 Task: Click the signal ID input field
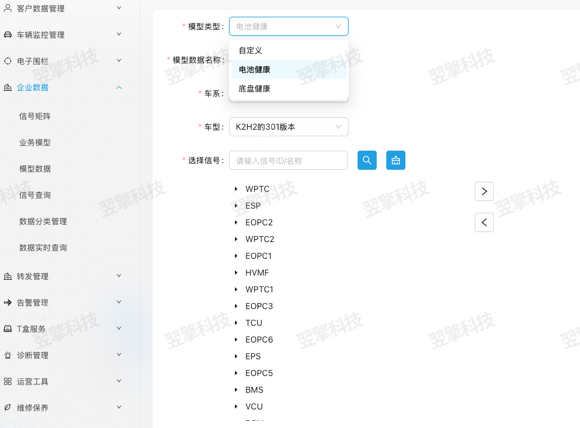click(x=288, y=160)
